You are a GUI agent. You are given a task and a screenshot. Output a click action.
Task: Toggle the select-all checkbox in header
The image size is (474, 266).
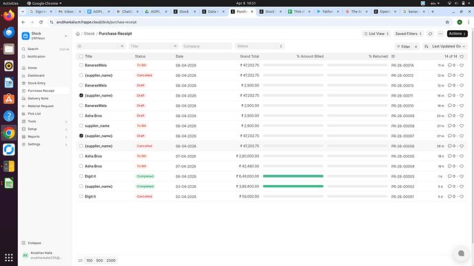pos(81,56)
